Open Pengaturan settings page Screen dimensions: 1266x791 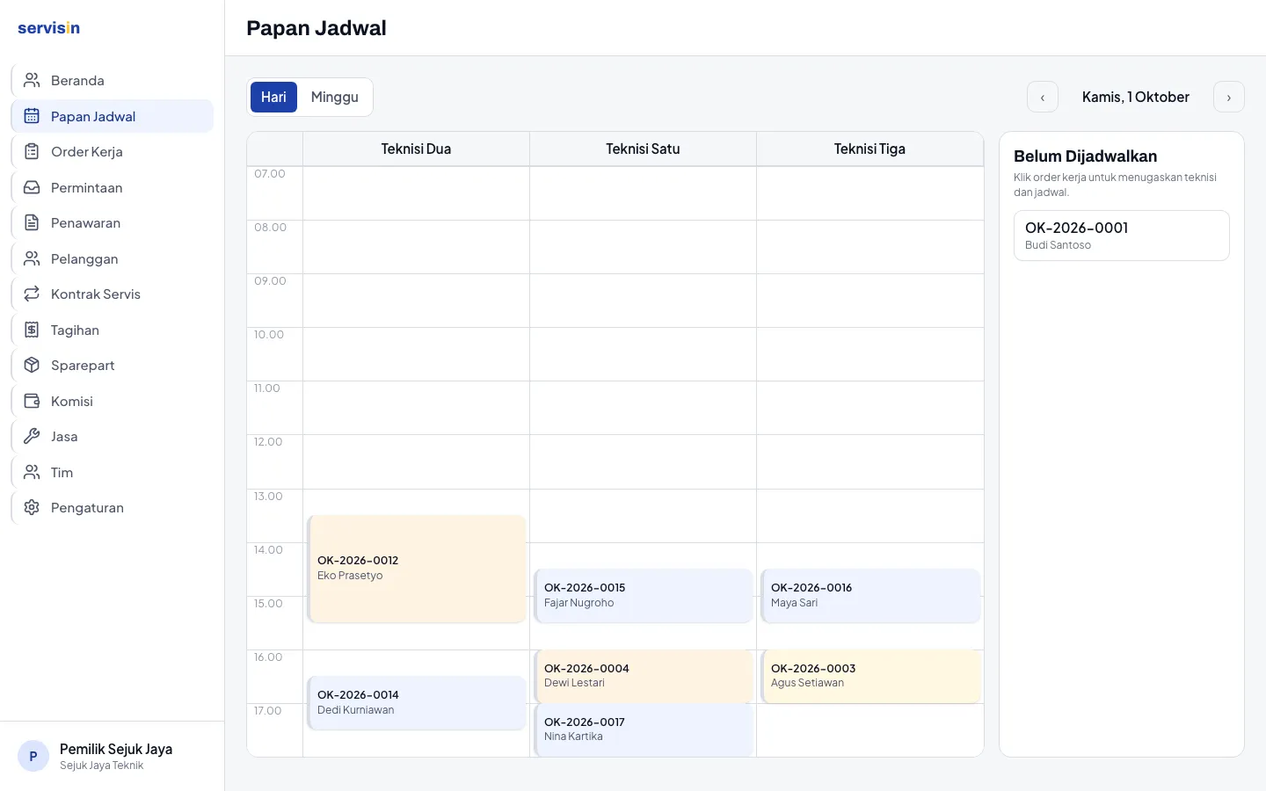click(113, 507)
